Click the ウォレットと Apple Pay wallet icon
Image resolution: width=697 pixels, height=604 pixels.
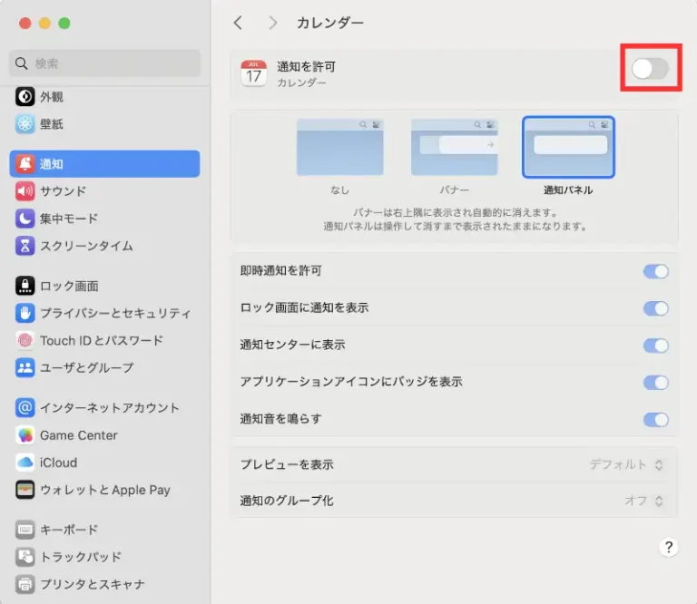pyautogui.click(x=25, y=490)
